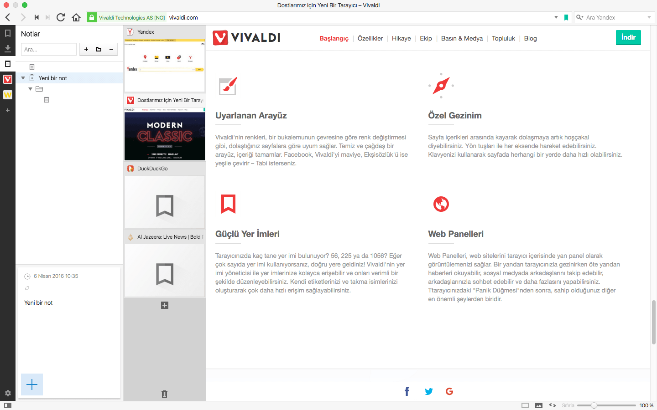Collapse the 'Yeni bir not' tree item

pyautogui.click(x=23, y=78)
